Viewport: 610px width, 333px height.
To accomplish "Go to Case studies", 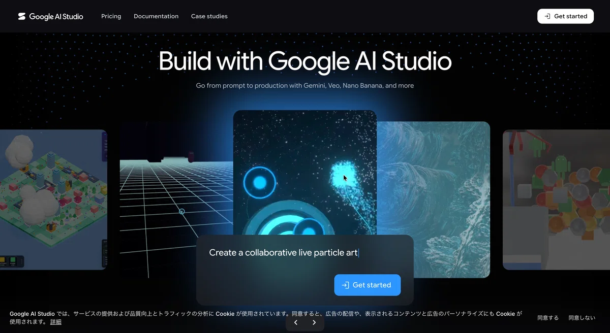I will click(x=209, y=16).
